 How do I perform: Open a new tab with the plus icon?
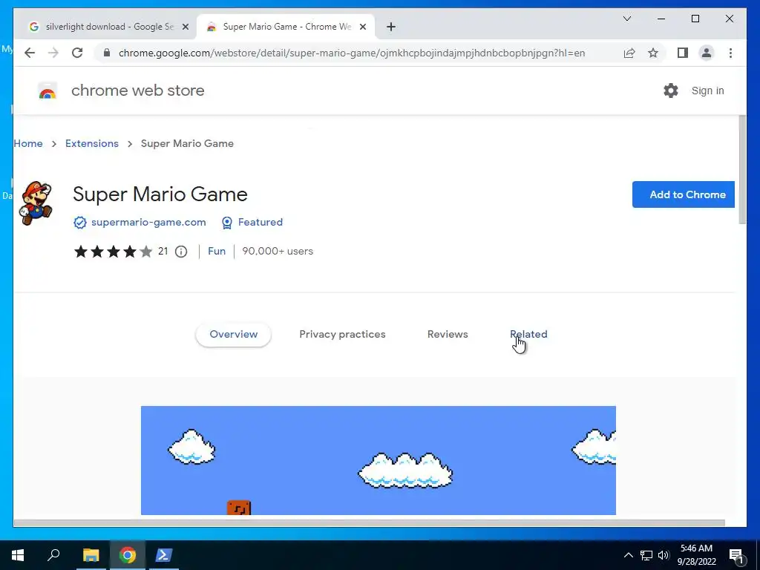click(391, 27)
